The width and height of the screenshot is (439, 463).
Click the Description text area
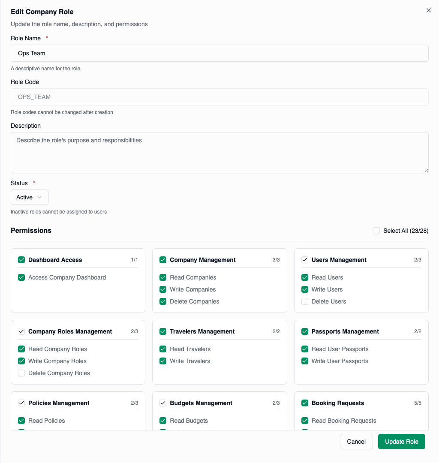pos(219,153)
